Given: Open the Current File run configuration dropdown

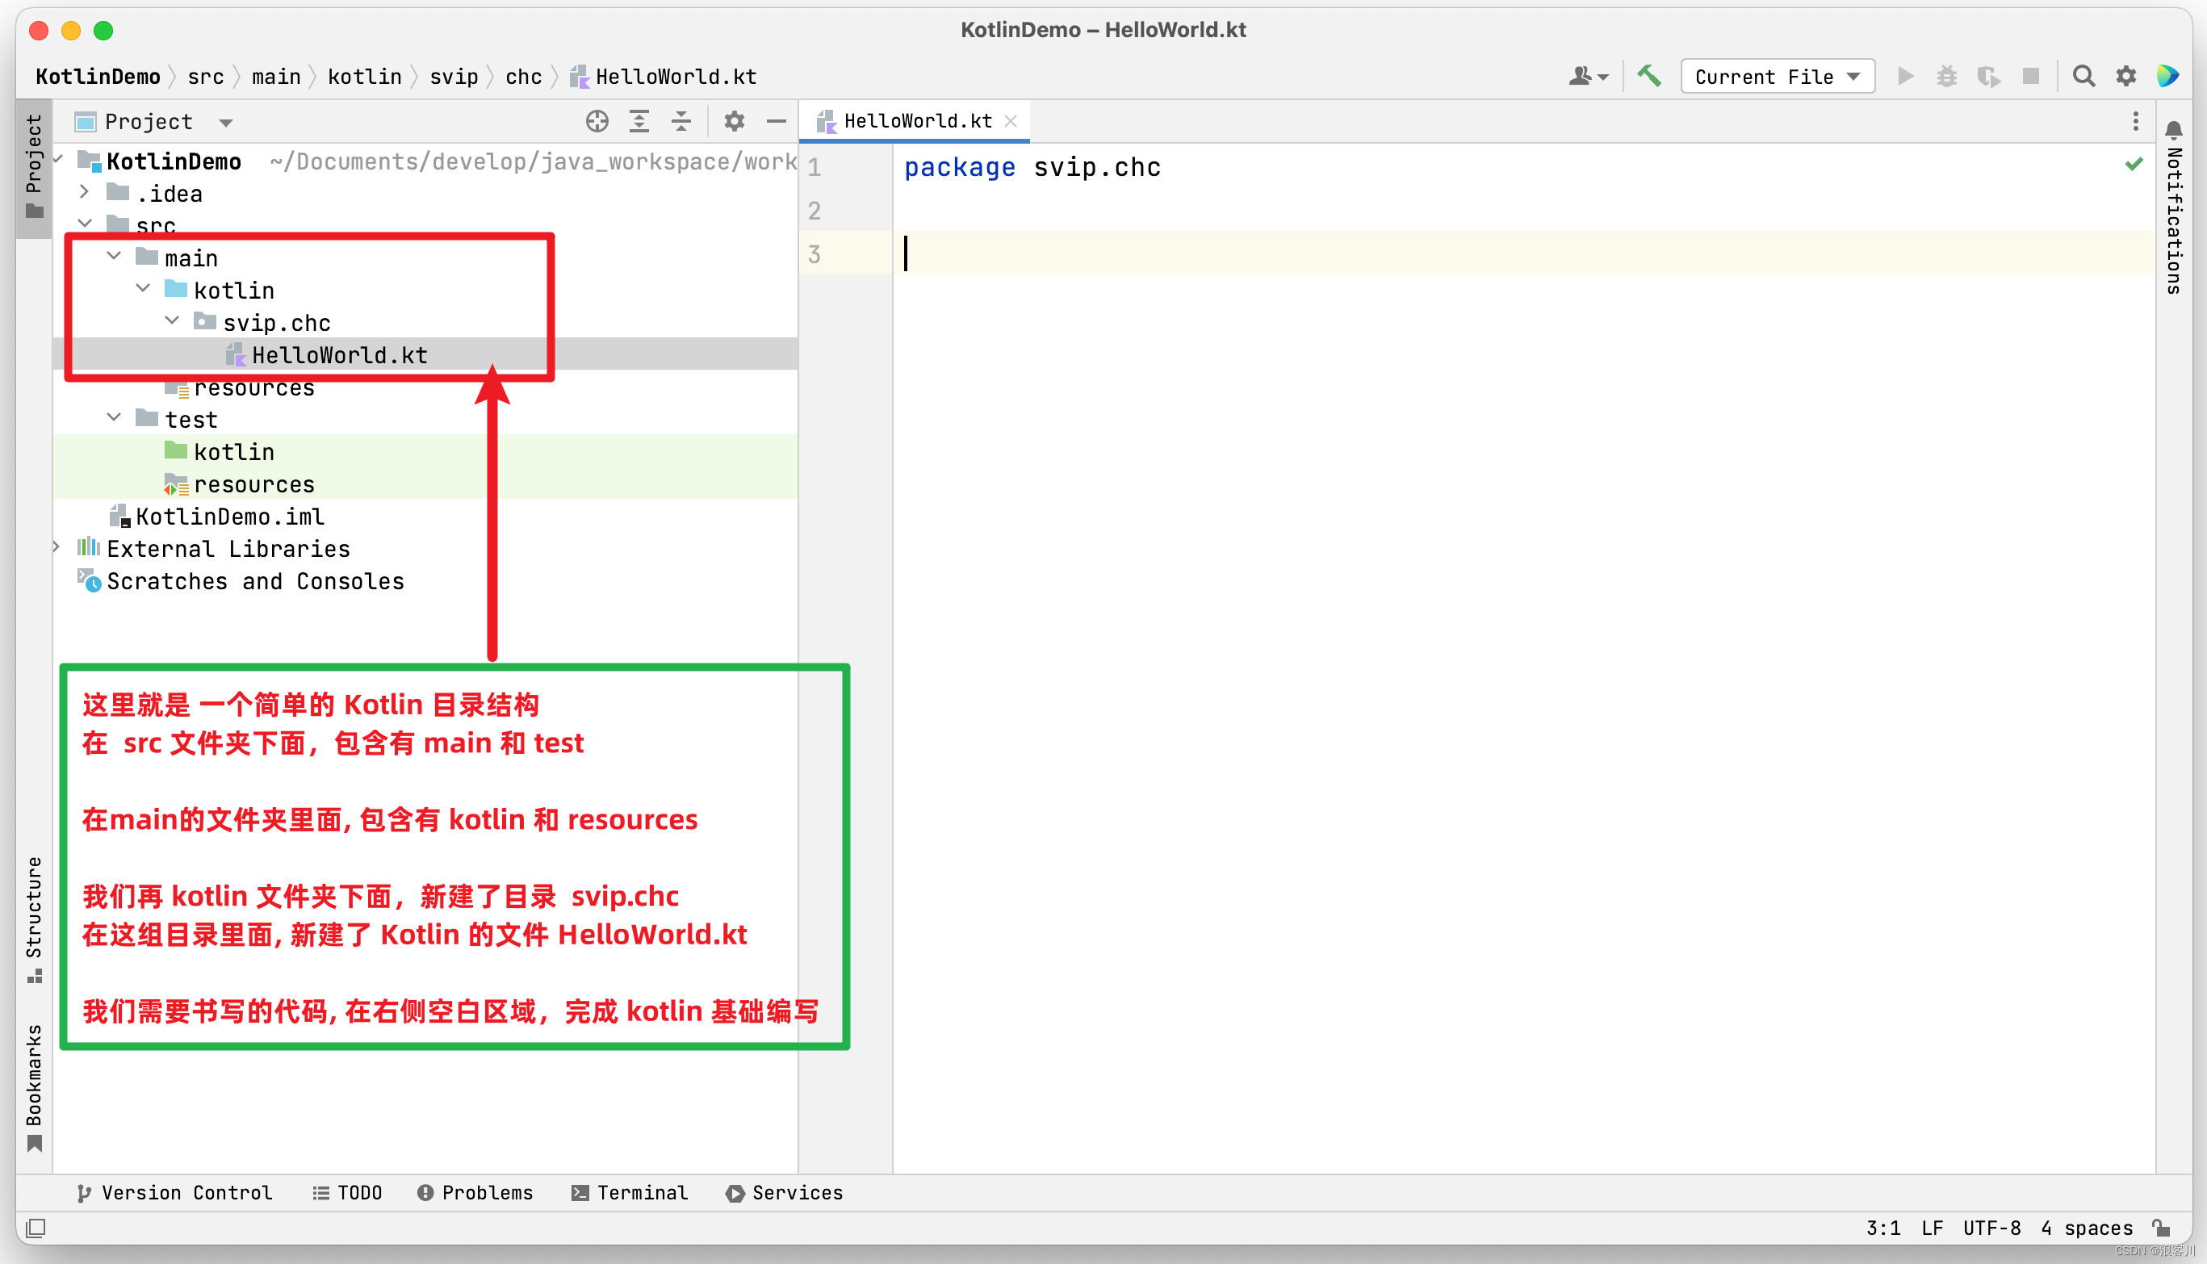Looking at the screenshot, I should [1778, 77].
